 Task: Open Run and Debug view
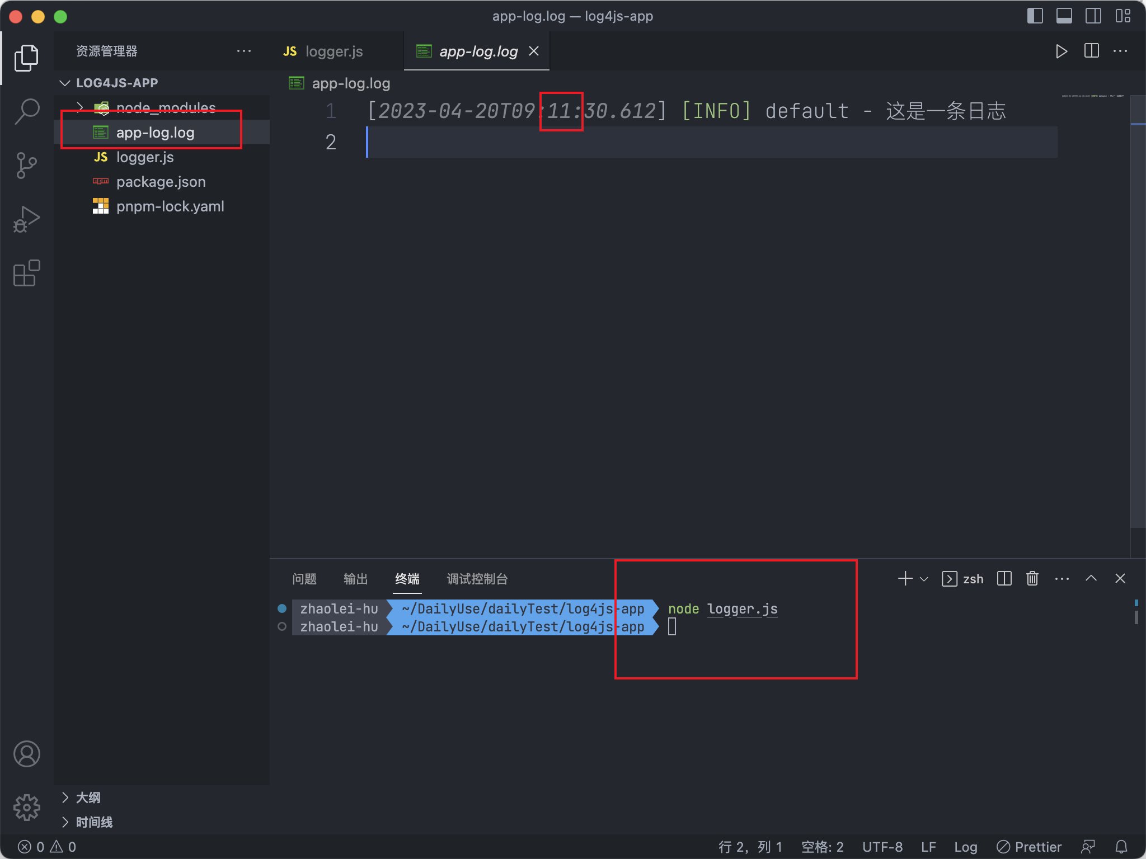(x=26, y=219)
